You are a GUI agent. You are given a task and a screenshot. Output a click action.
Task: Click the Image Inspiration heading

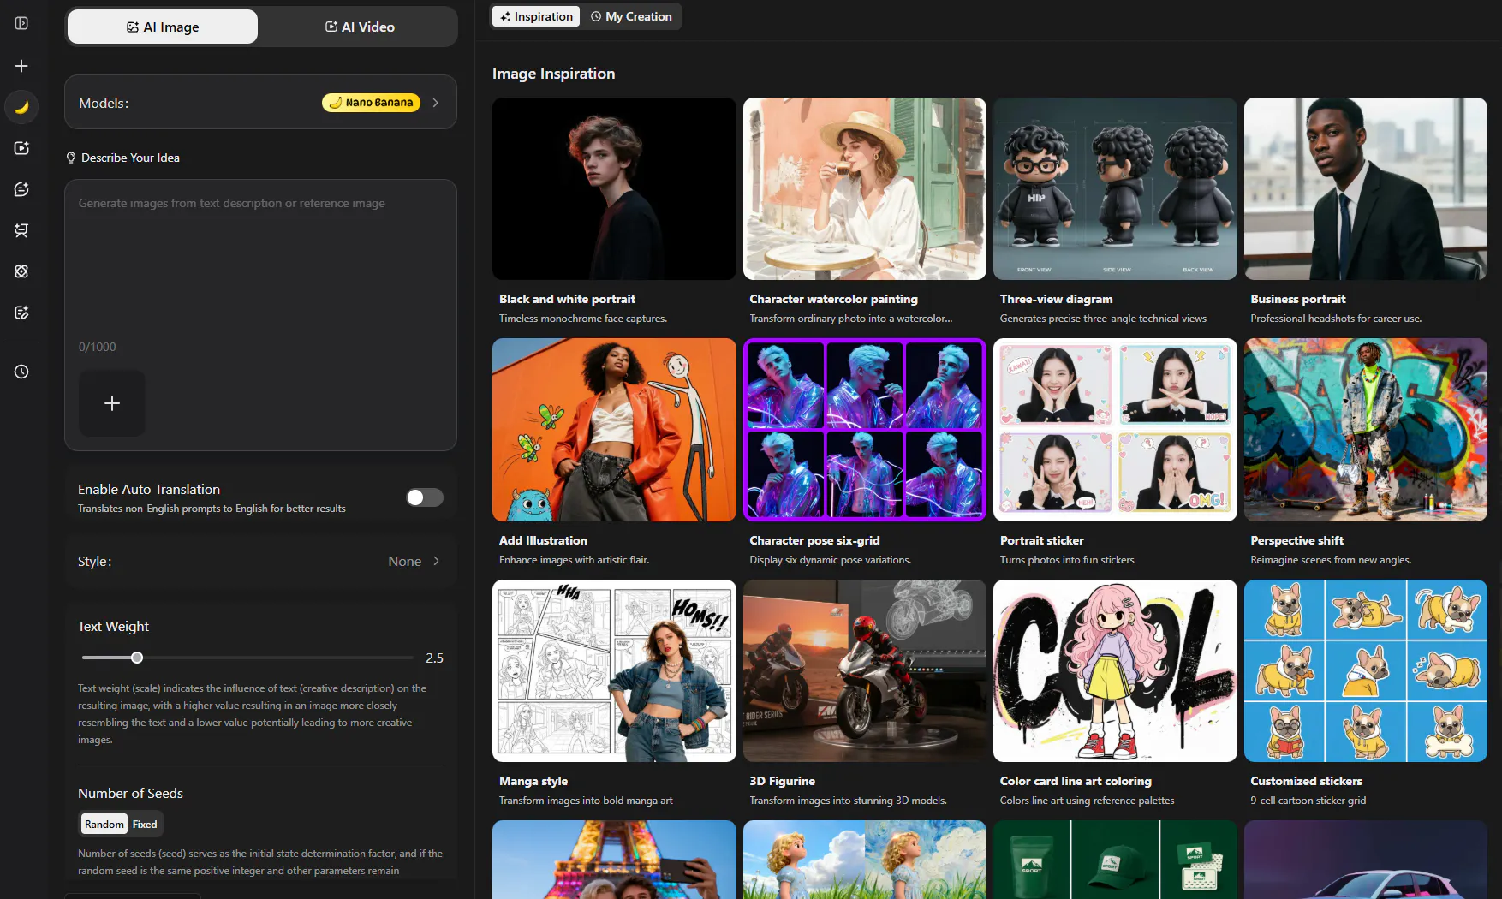[x=553, y=74]
